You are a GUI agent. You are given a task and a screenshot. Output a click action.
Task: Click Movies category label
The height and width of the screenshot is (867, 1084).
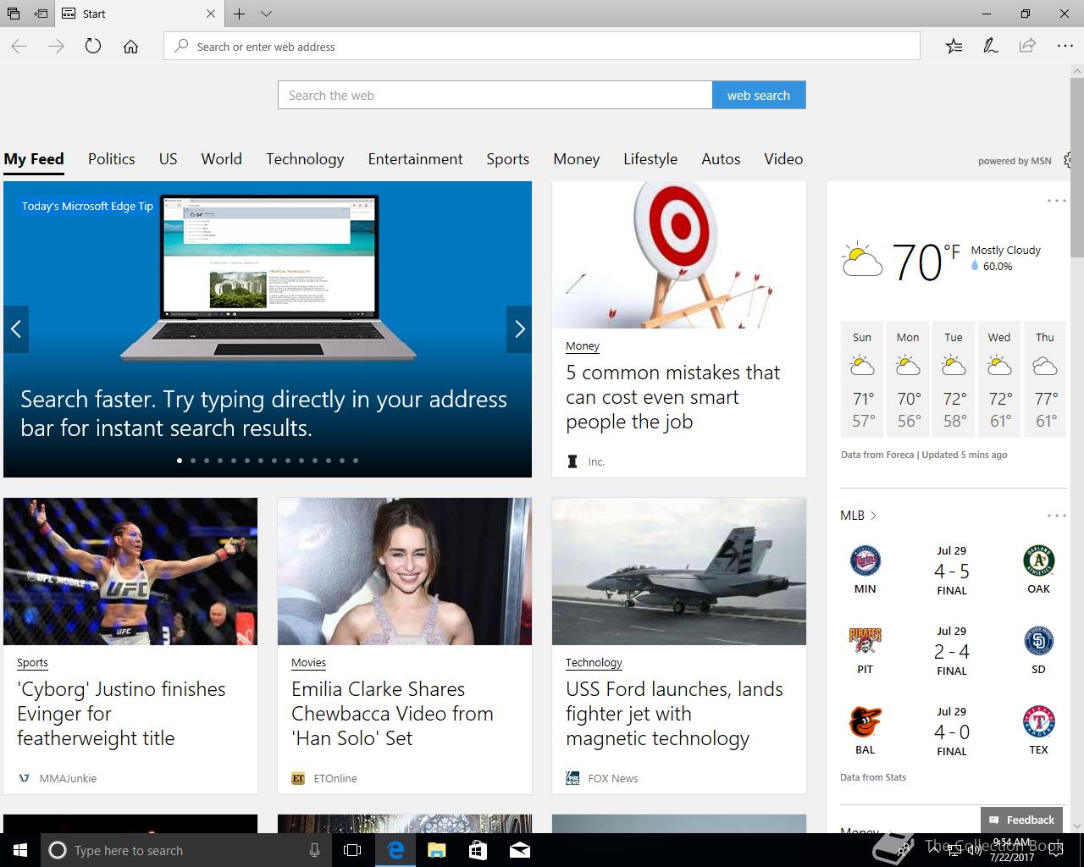[308, 663]
